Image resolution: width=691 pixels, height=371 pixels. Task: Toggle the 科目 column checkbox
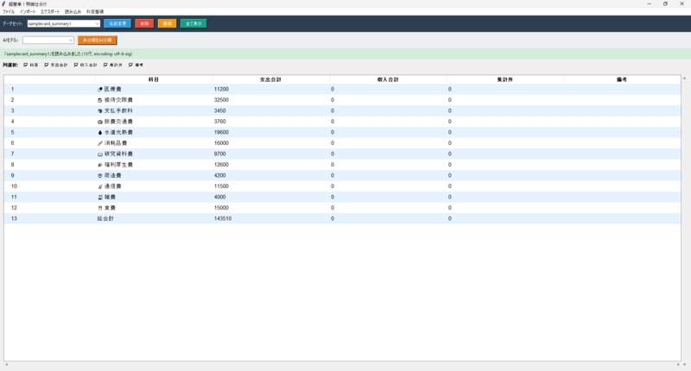(26, 65)
